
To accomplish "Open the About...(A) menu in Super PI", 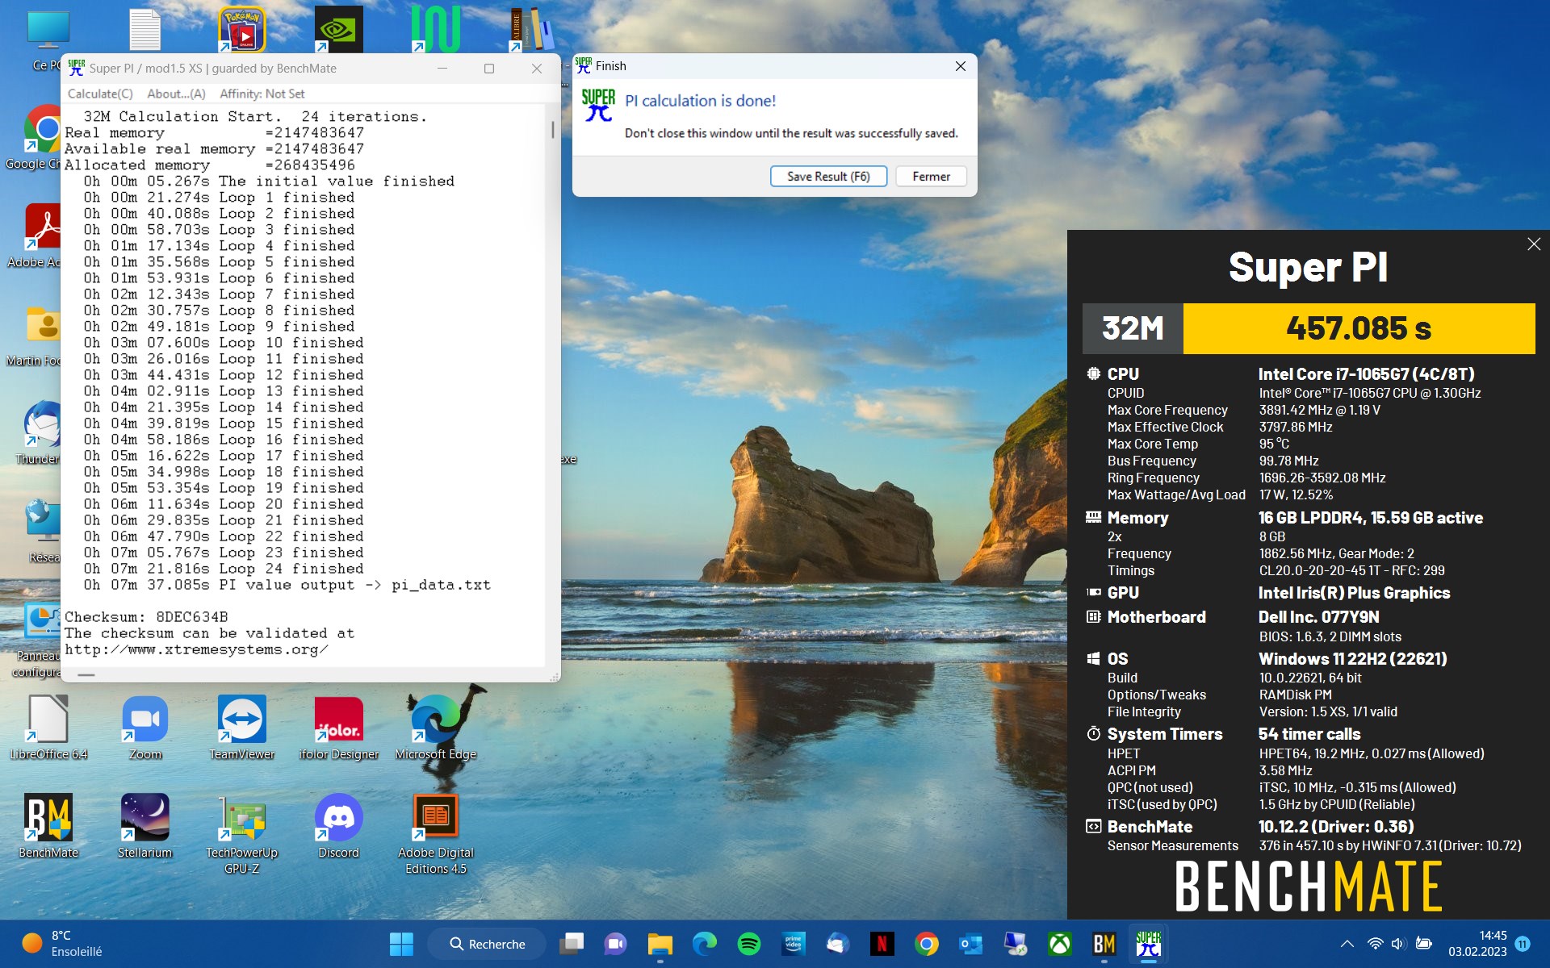I will [176, 94].
